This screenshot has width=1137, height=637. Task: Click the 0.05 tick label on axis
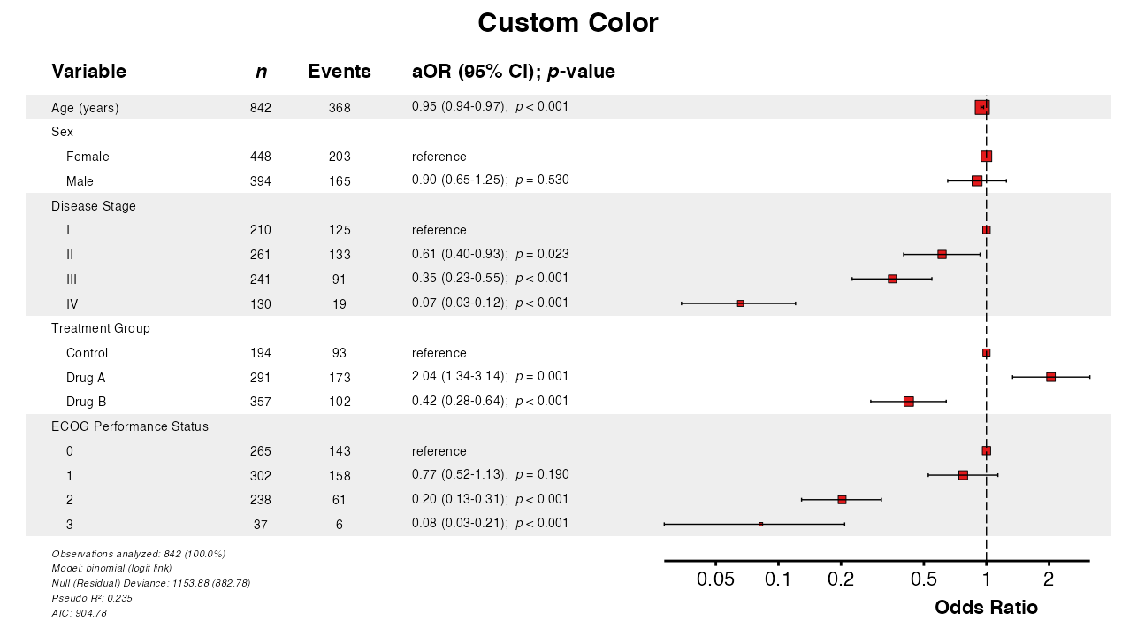[715, 579]
